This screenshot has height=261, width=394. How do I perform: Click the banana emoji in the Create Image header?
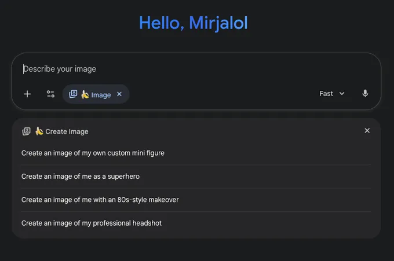click(x=39, y=131)
